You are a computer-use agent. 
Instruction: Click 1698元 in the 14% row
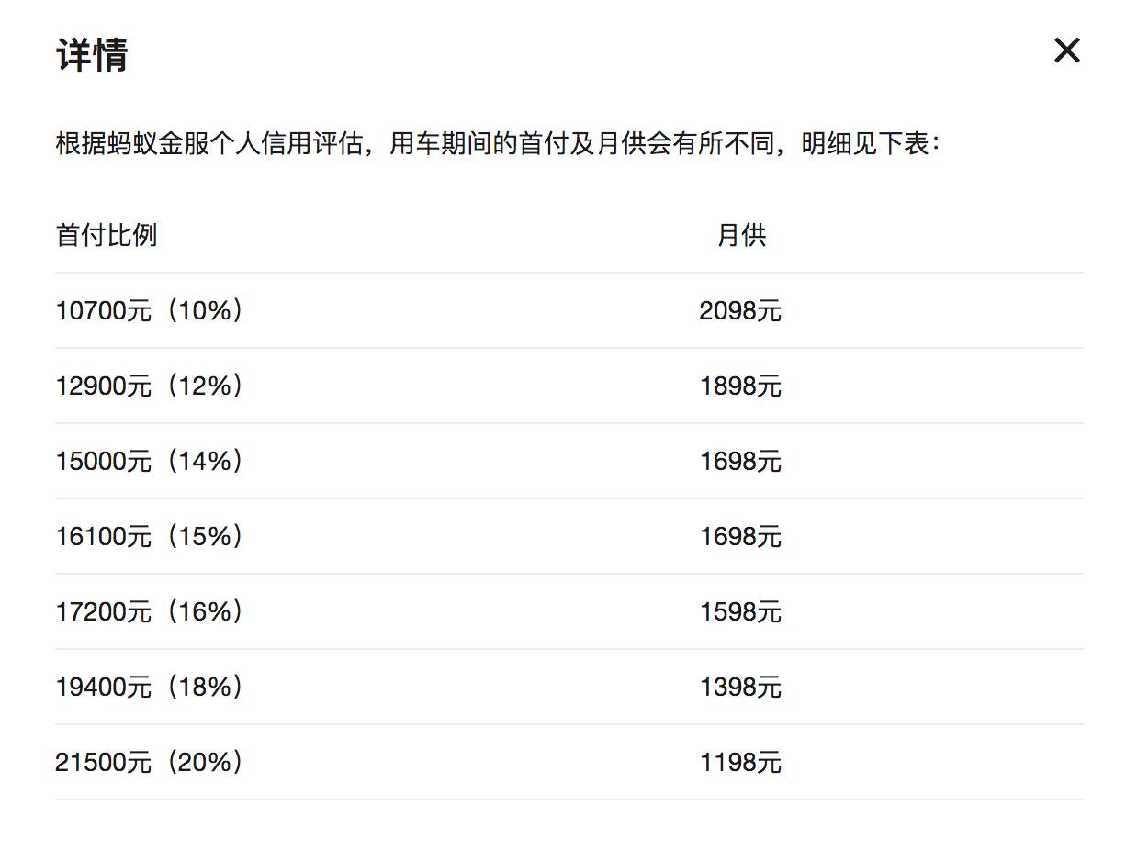click(740, 462)
